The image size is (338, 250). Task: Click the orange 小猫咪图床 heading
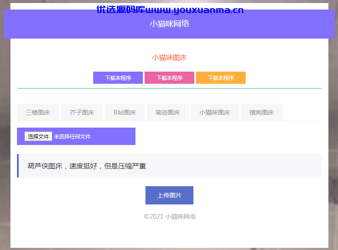pyautogui.click(x=169, y=58)
